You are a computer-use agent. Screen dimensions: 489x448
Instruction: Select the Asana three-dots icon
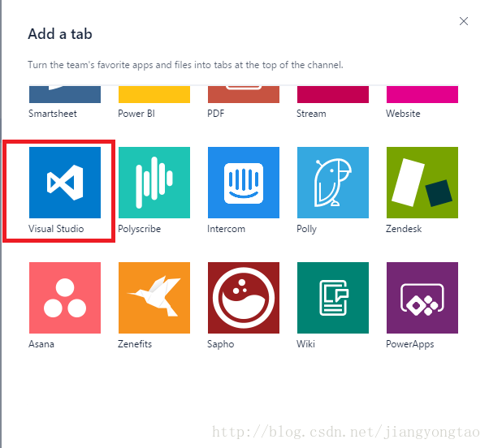(x=65, y=298)
